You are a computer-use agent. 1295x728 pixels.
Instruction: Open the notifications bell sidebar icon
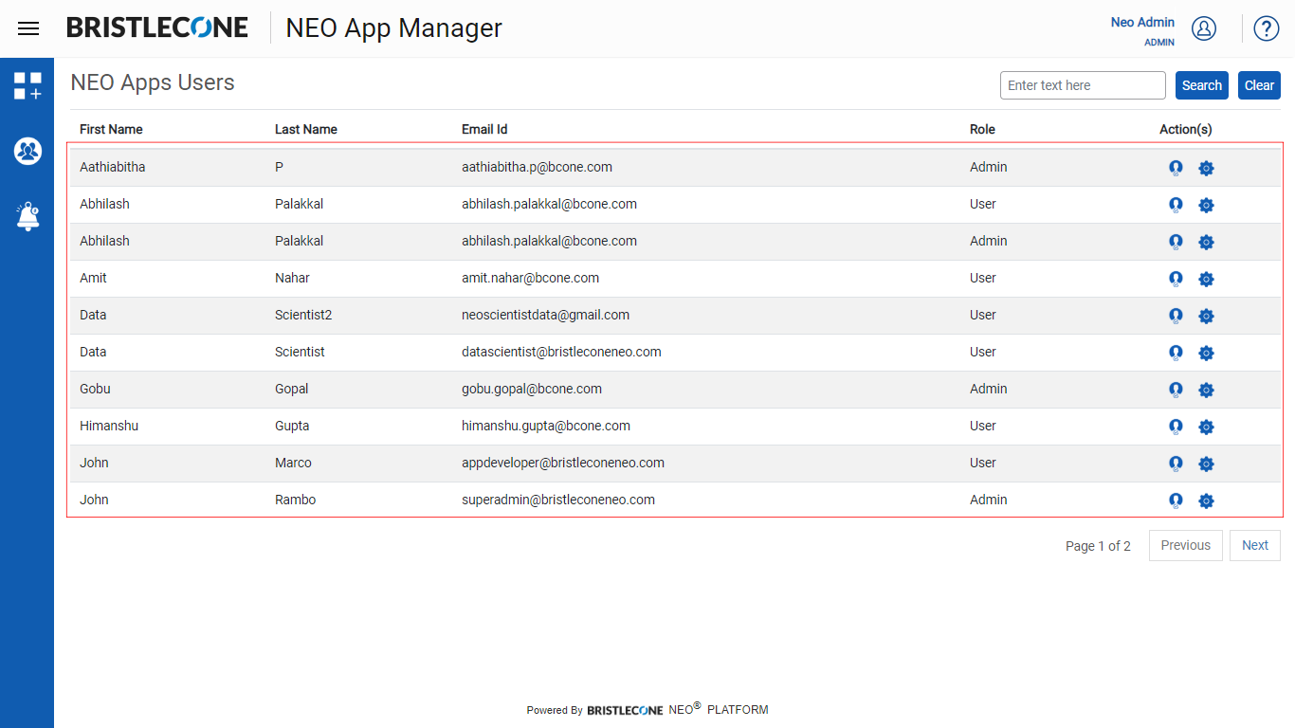point(27,216)
